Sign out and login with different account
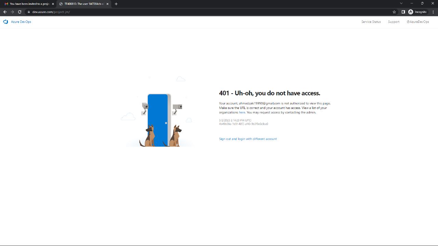The image size is (438, 246). click(248, 139)
